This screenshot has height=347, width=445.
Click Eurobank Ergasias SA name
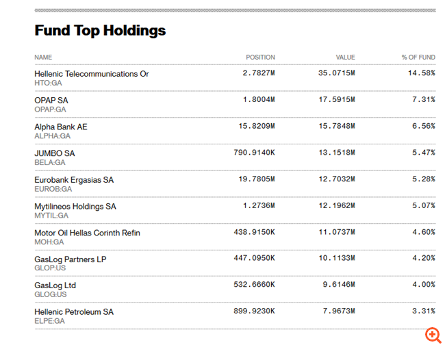point(74,180)
